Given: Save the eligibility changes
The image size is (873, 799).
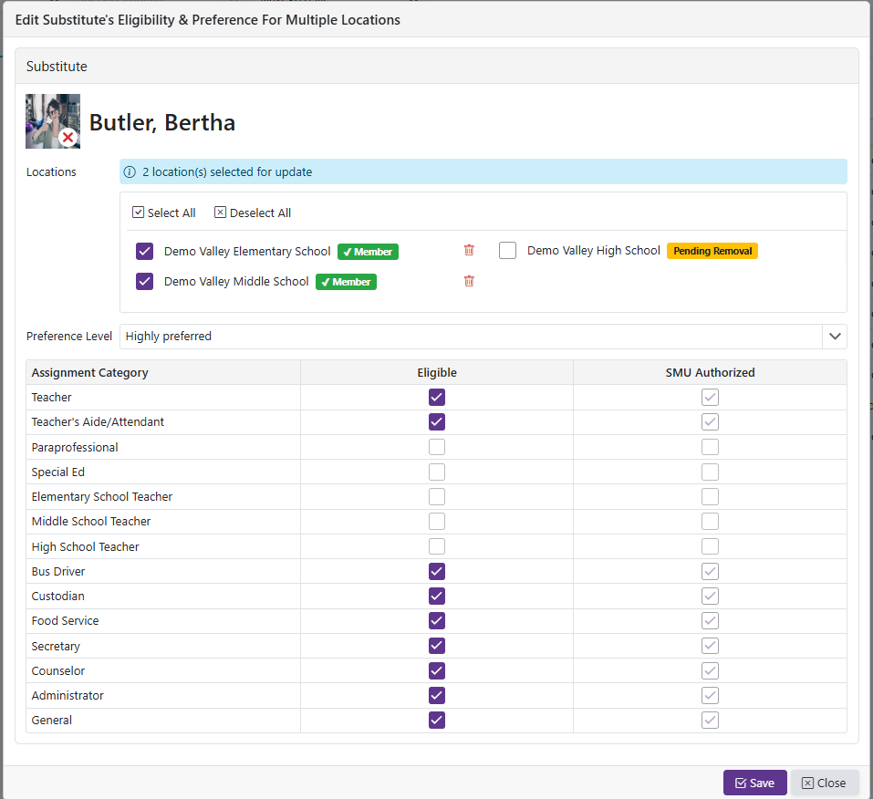Looking at the screenshot, I should click(754, 783).
